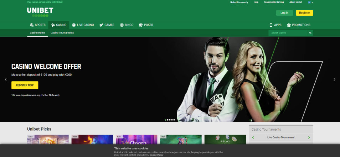The image size is (340, 157).
Task: Select the second carousel dot
Action: tap(168, 120)
